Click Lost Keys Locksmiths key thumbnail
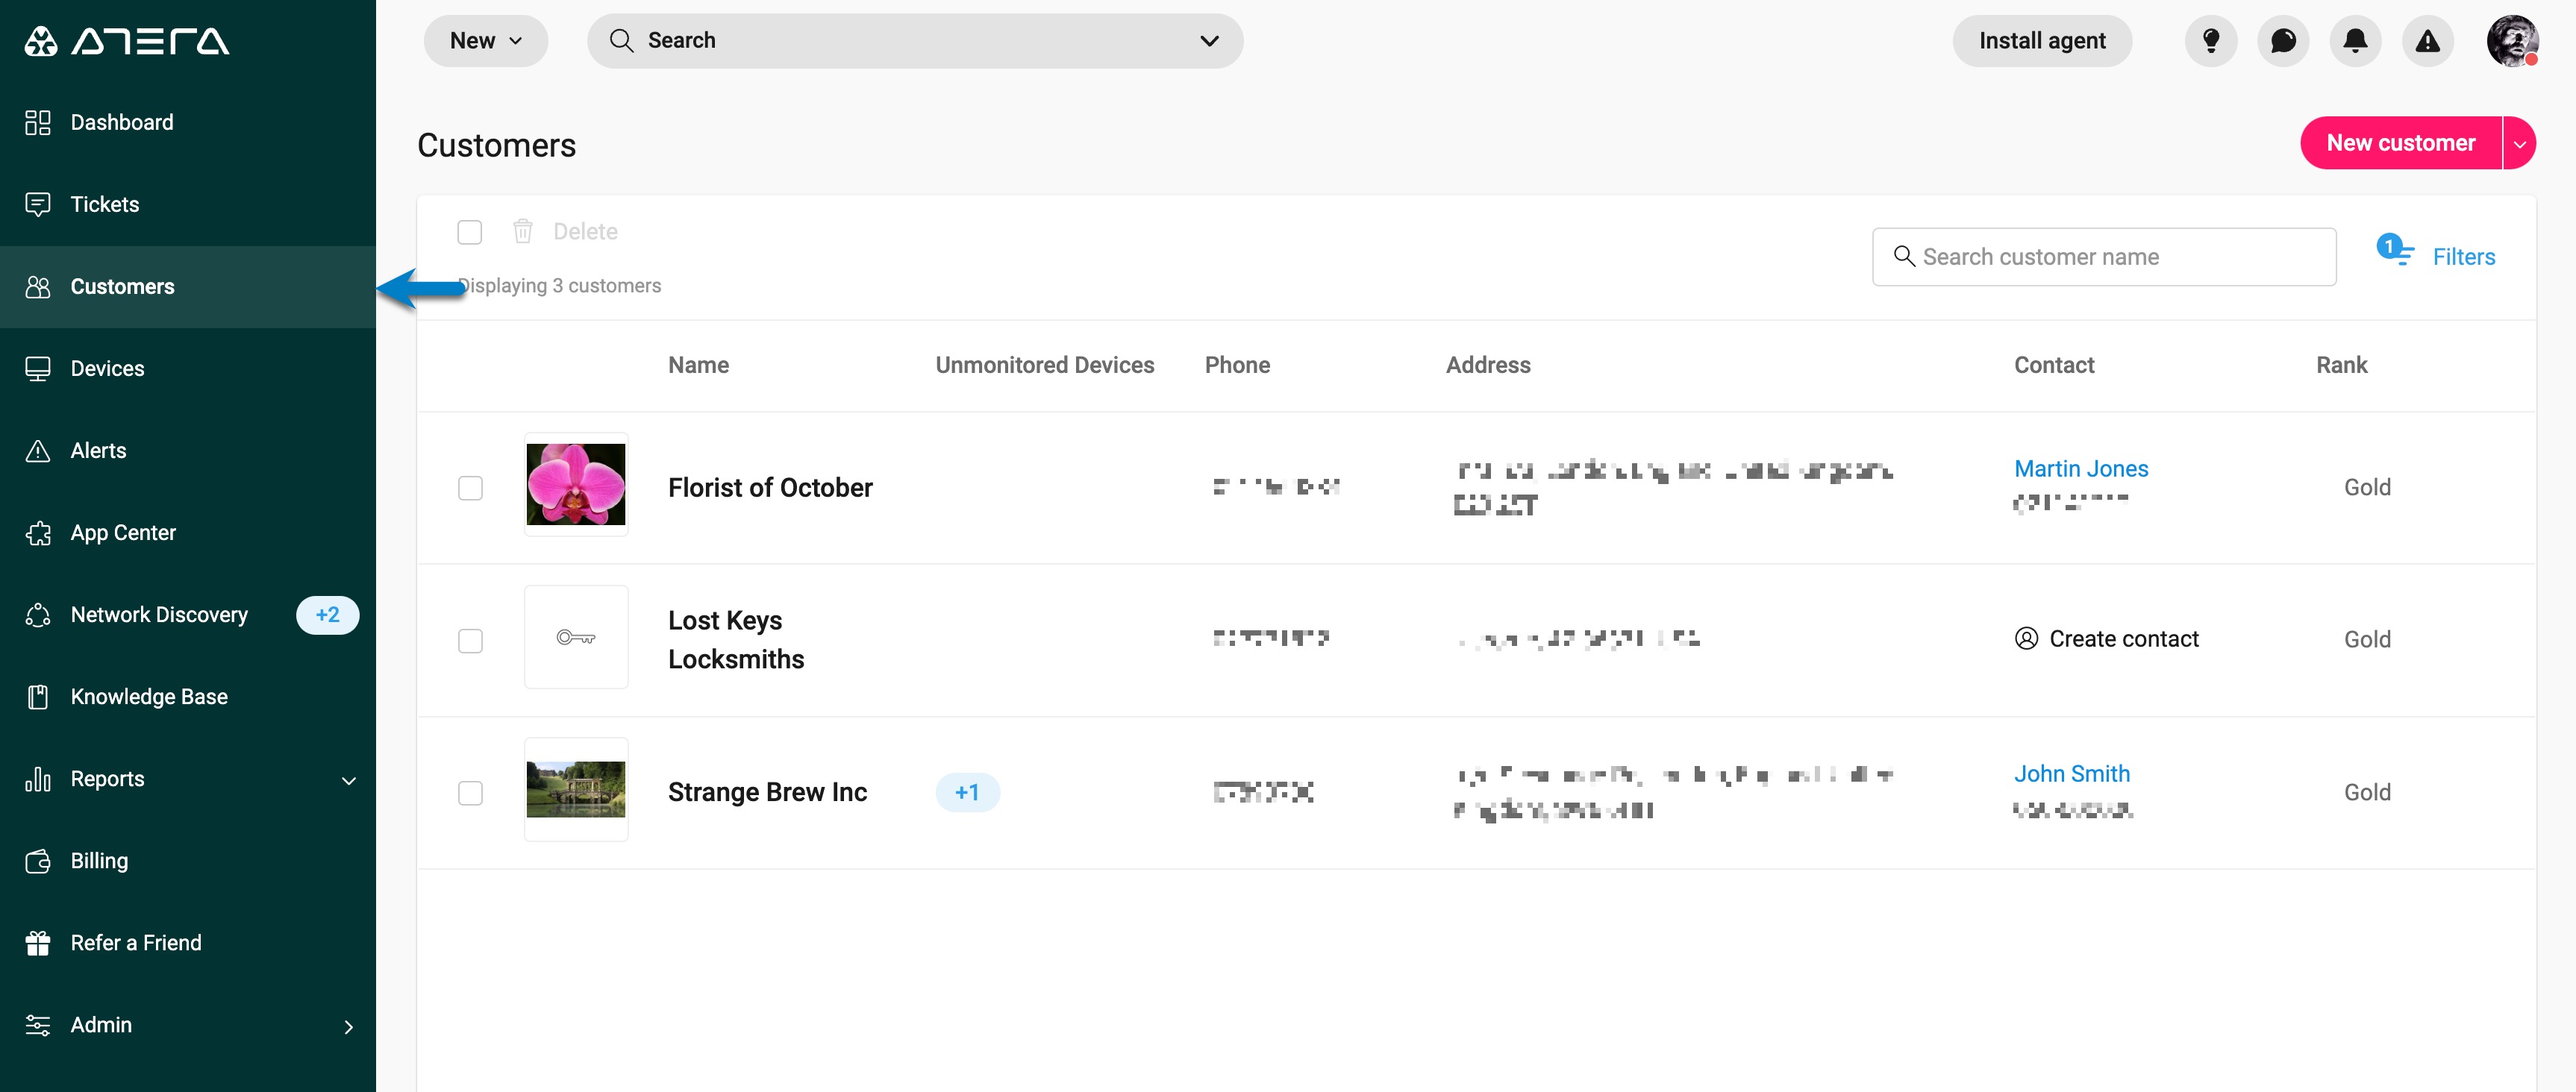Viewport: 2576px width, 1092px height. click(x=576, y=637)
